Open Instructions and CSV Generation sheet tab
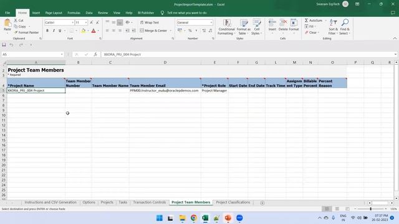Screen dimensions: 399x224 click(50, 202)
